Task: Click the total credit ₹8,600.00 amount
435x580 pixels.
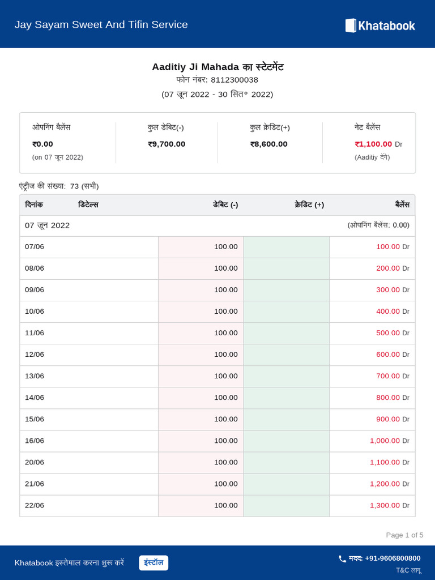Action: [268, 144]
